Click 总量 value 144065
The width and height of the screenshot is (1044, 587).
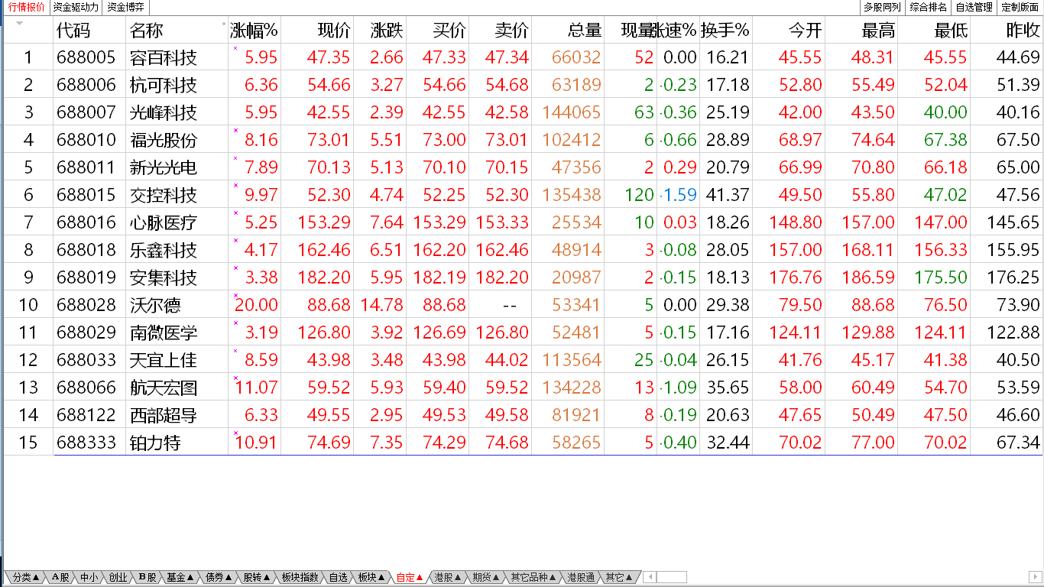tap(572, 112)
